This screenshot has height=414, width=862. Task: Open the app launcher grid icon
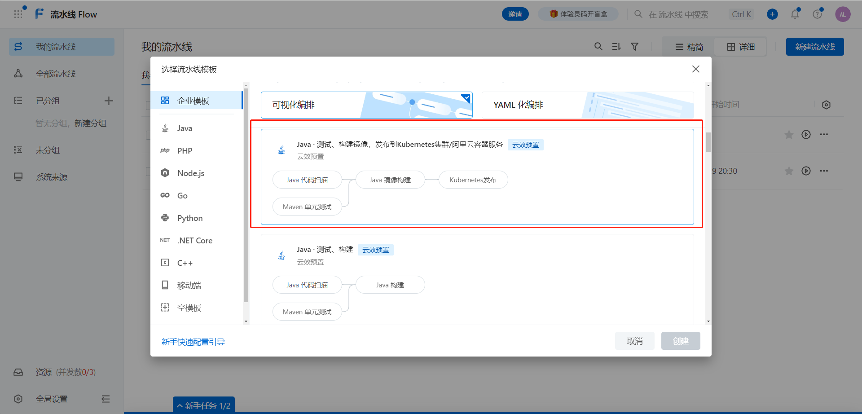coord(18,14)
